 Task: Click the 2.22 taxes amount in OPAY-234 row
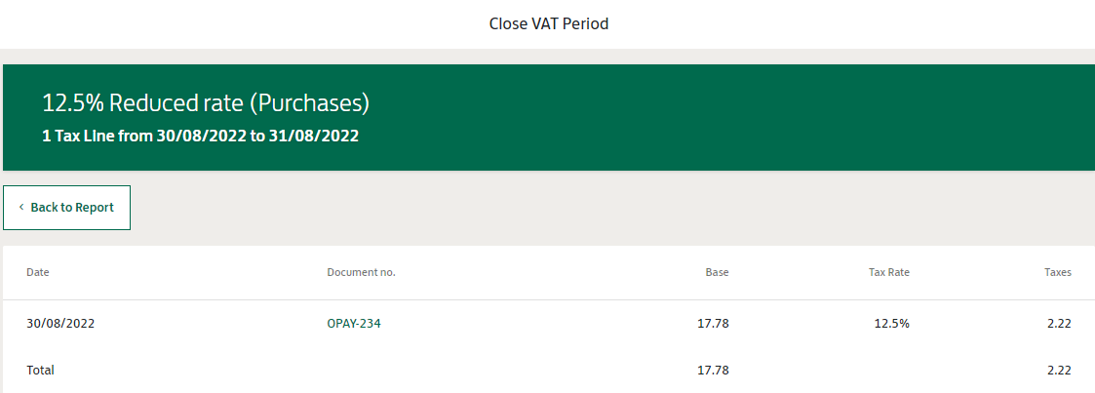(x=1058, y=324)
